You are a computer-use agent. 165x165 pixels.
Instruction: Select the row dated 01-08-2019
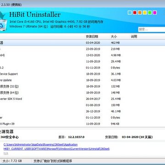(82, 105)
